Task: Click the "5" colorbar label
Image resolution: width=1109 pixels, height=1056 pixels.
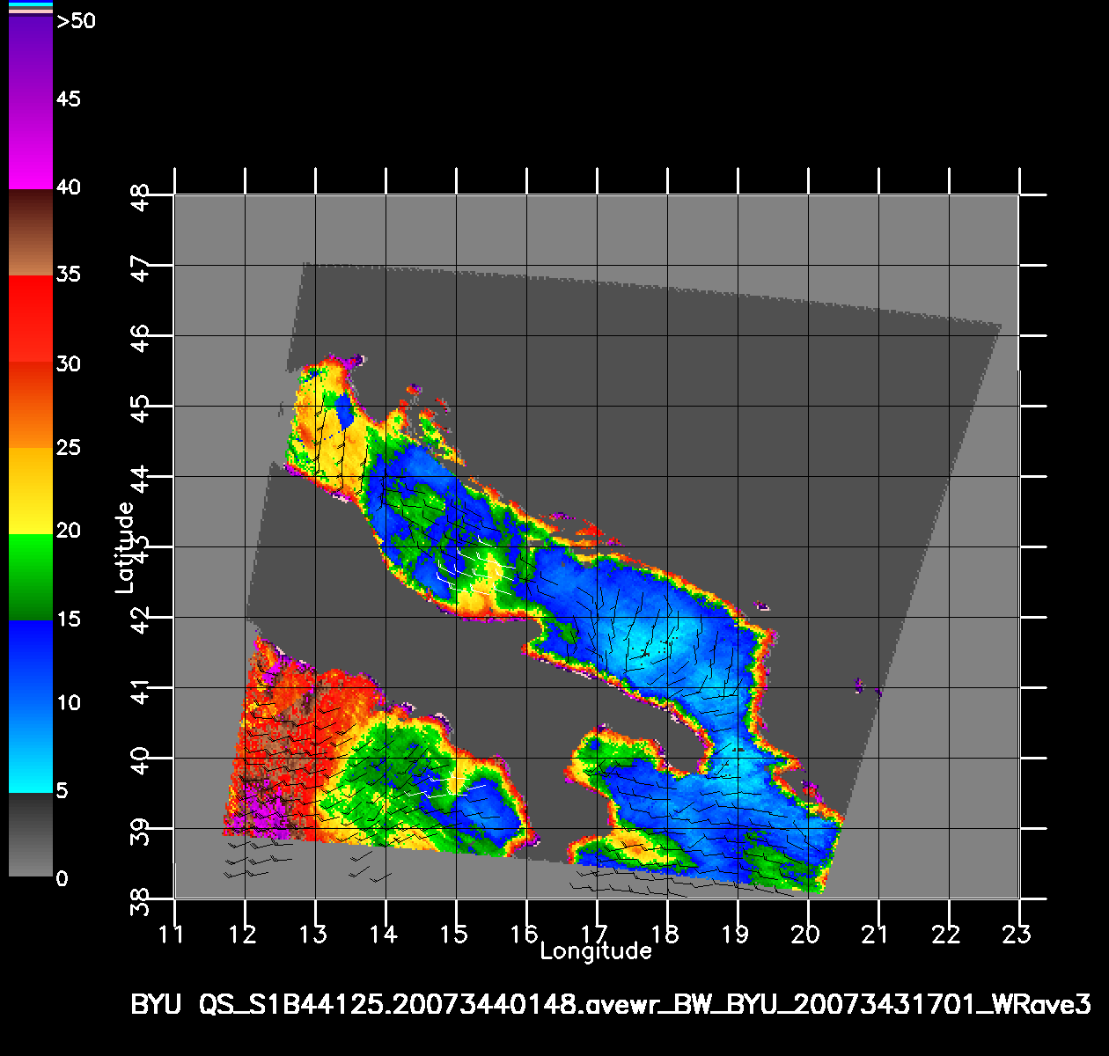Action: point(62,790)
